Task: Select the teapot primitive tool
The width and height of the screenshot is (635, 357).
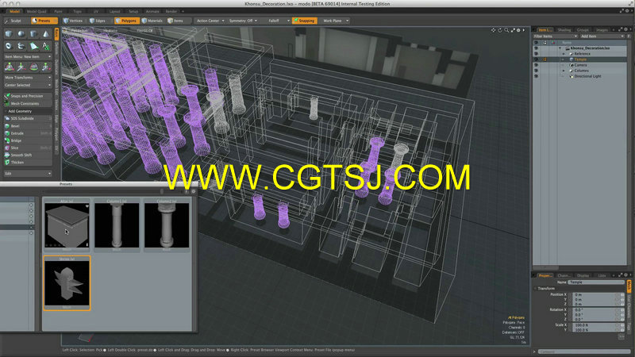Action: (x=21, y=46)
